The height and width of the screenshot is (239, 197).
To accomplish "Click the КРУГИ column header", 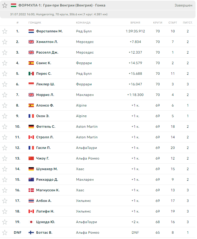I will pyautogui.click(x=158, y=23).
